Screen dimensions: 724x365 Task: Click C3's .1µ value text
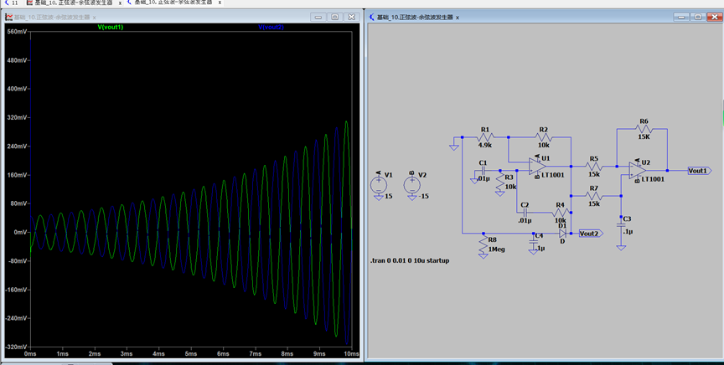(628, 232)
